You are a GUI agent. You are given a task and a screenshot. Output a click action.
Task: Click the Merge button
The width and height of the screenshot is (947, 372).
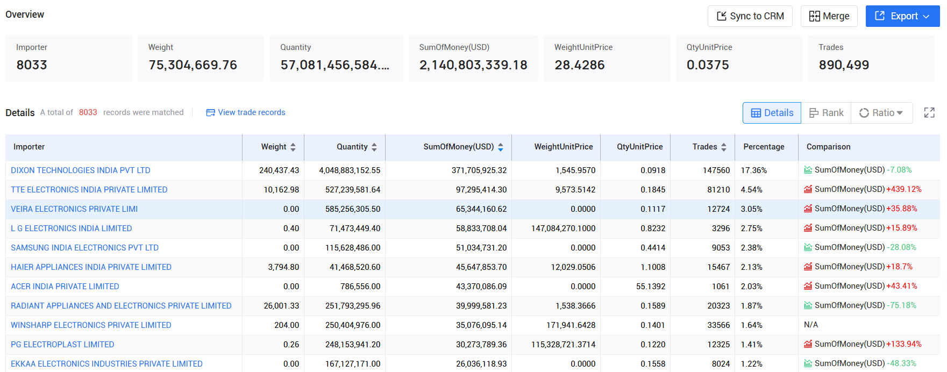point(829,16)
